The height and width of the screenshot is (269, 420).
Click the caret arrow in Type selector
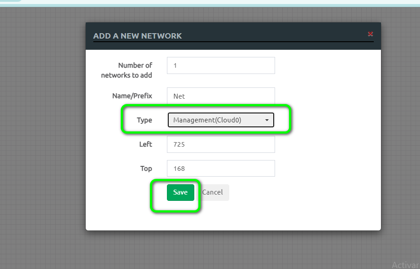267,120
